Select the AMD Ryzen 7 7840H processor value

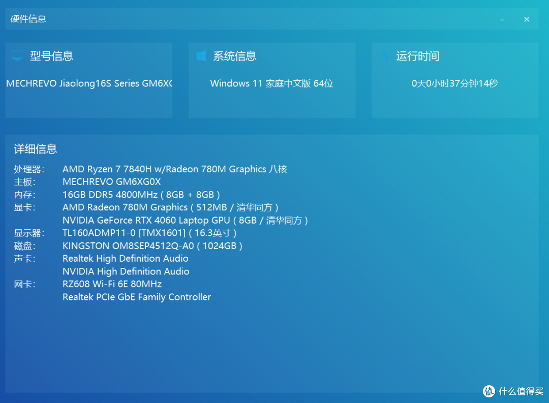tap(175, 169)
